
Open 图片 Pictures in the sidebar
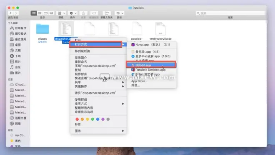point(15,73)
